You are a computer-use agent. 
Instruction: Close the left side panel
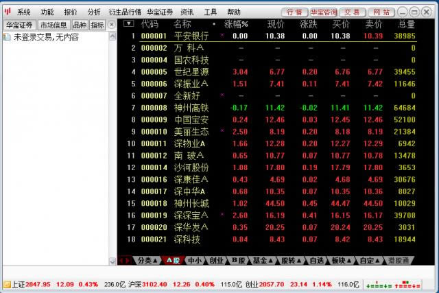111,25
